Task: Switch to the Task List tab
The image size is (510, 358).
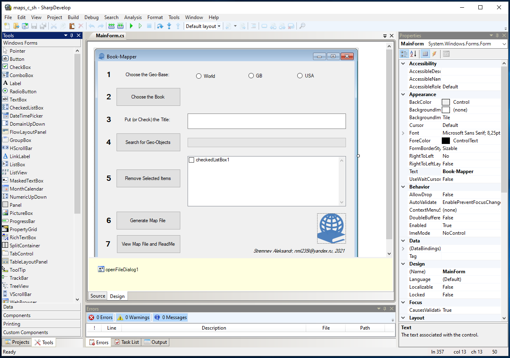Action: 126,342
